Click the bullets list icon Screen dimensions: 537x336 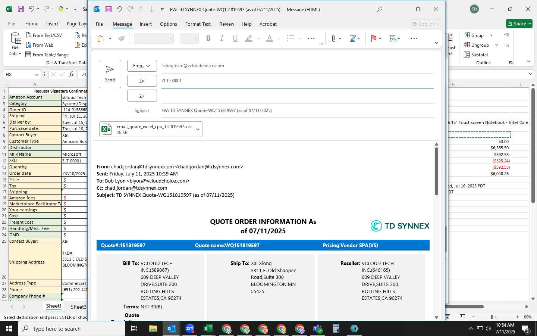point(291,38)
